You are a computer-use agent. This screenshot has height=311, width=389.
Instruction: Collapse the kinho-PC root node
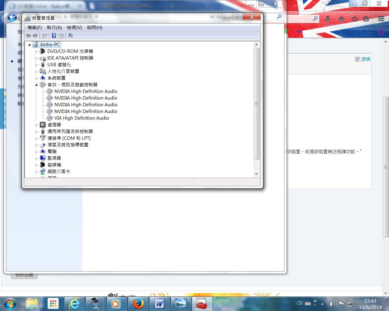tap(29, 45)
